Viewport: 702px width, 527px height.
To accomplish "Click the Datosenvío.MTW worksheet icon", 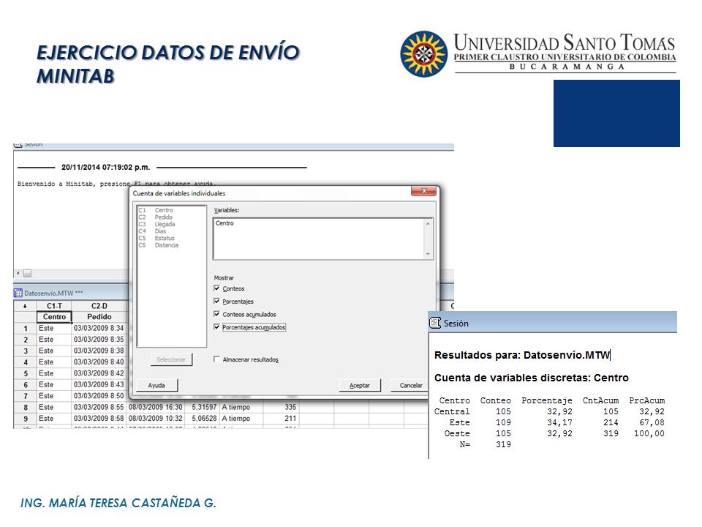I will click(x=18, y=293).
